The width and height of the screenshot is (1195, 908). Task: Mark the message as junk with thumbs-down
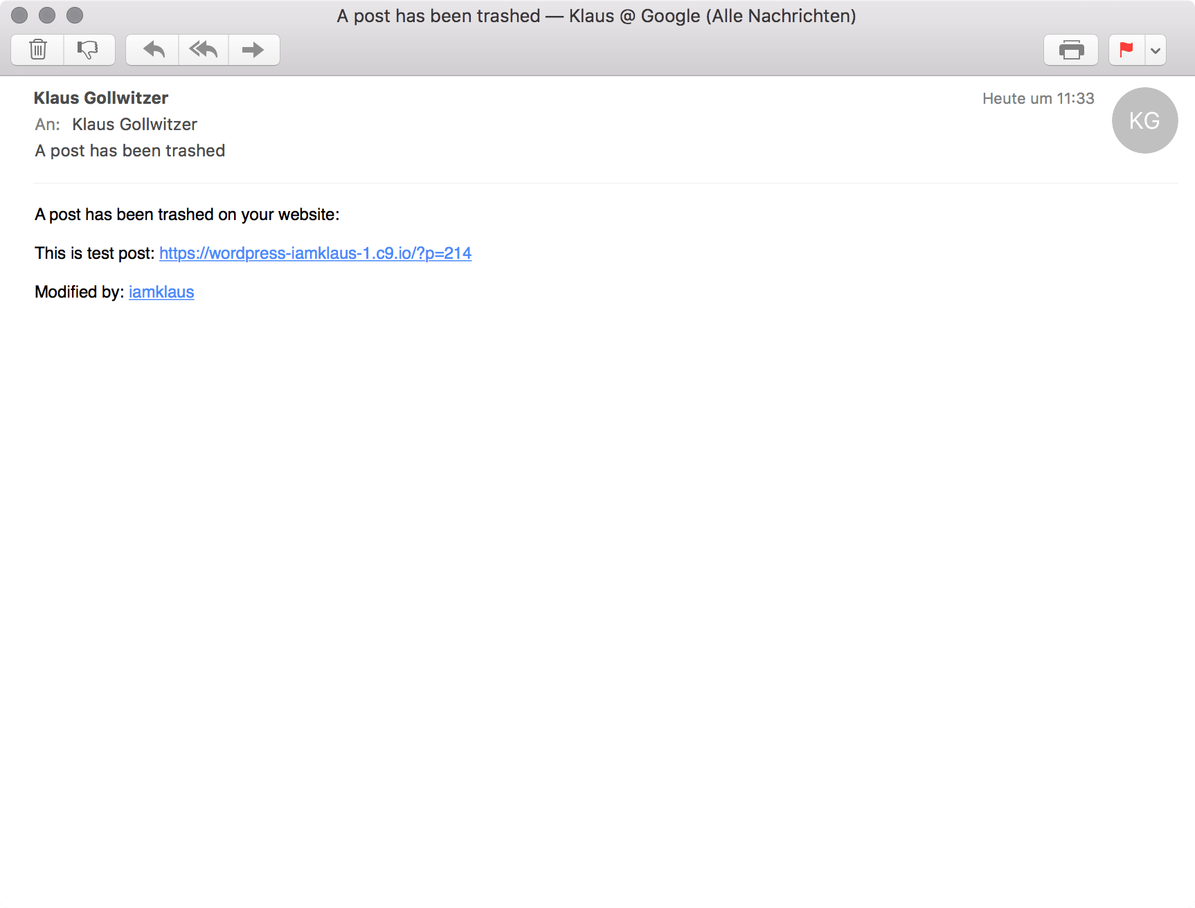click(x=89, y=50)
